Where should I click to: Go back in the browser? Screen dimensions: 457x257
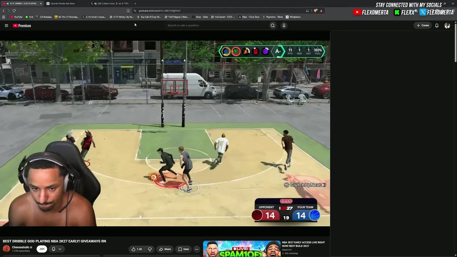point(4,11)
